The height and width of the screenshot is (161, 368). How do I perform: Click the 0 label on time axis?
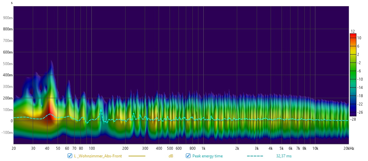11,121
